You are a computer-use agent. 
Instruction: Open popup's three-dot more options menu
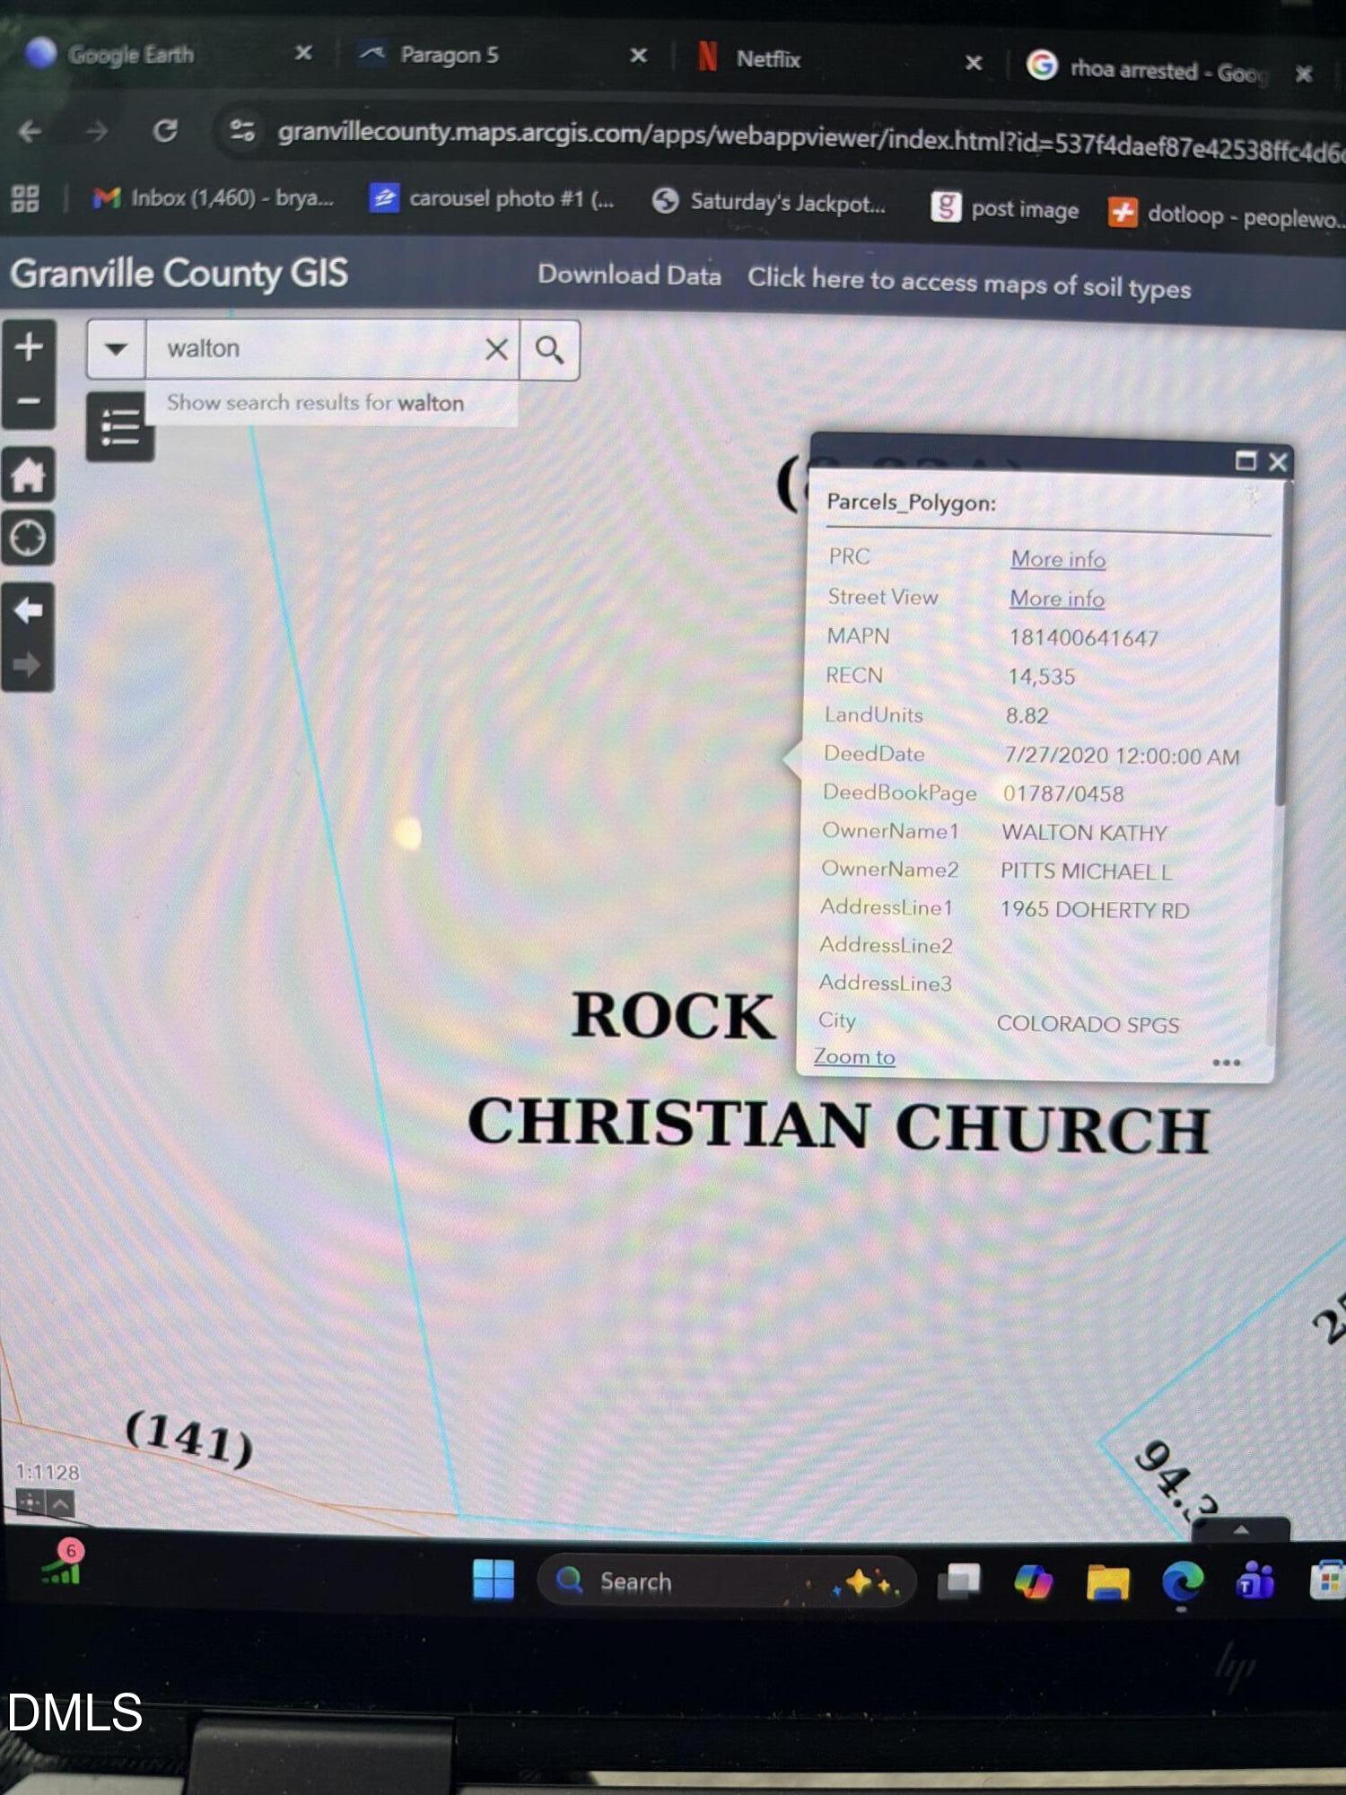pyautogui.click(x=1226, y=1063)
